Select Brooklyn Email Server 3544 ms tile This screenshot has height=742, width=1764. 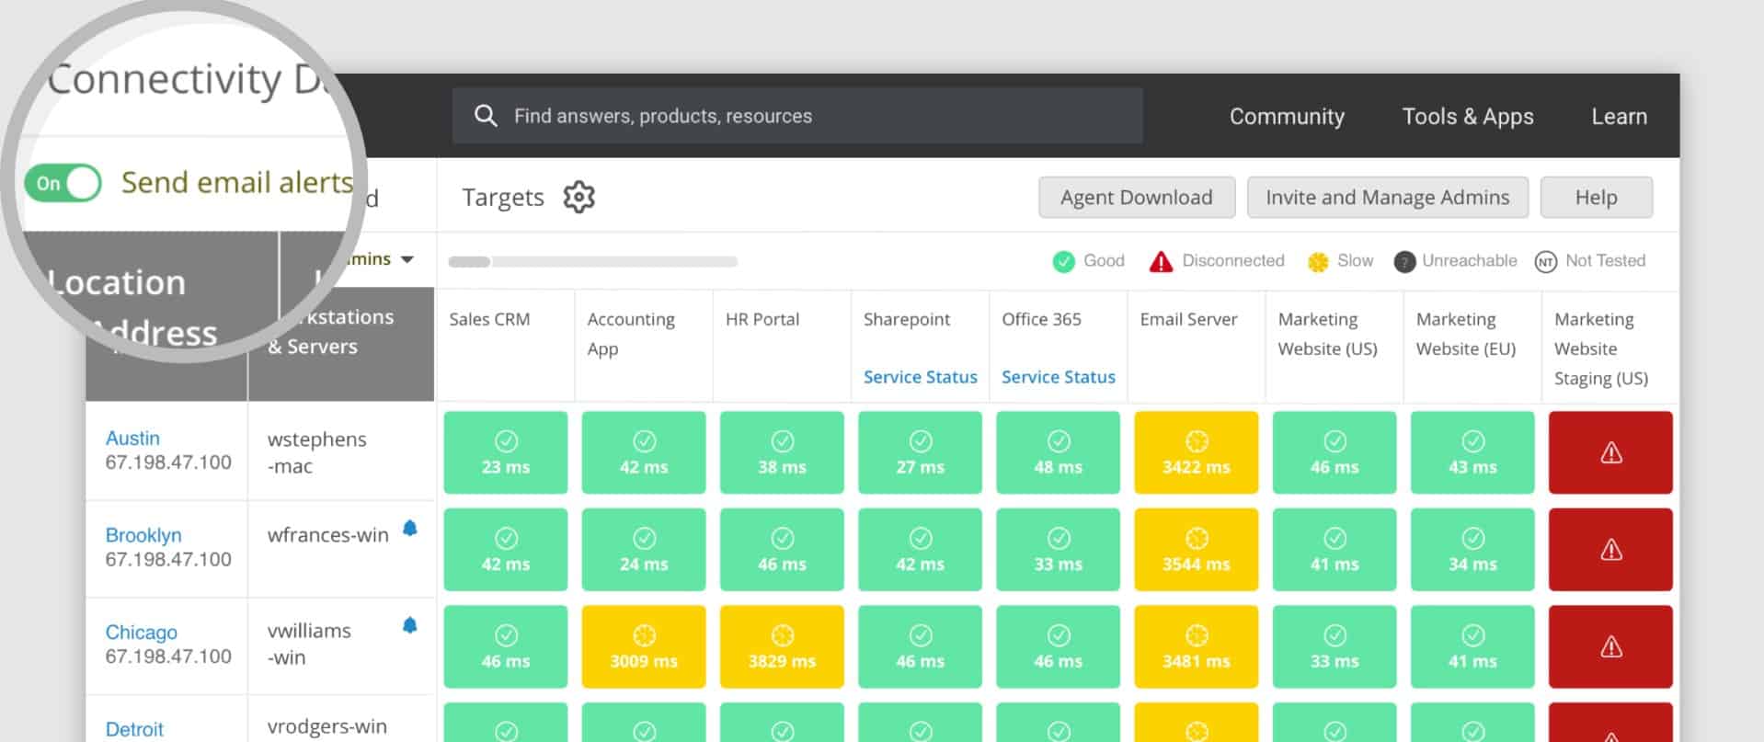click(x=1197, y=550)
